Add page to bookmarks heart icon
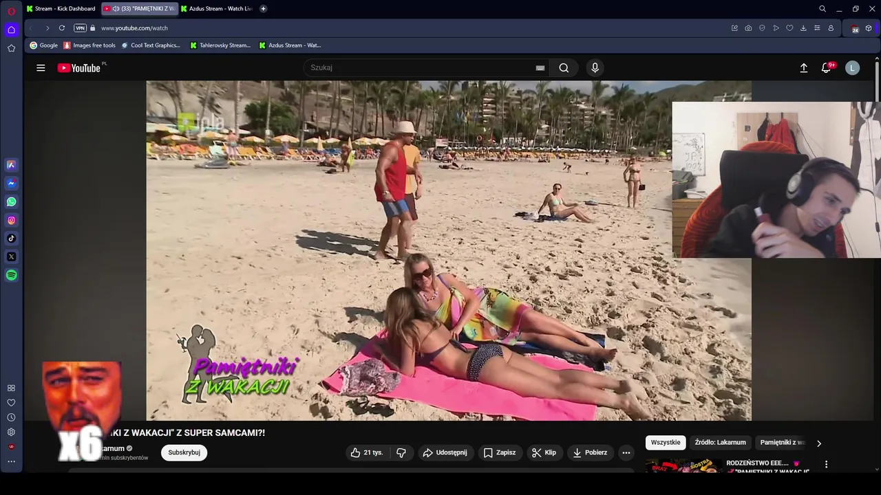The height and width of the screenshot is (495, 881). [789, 28]
